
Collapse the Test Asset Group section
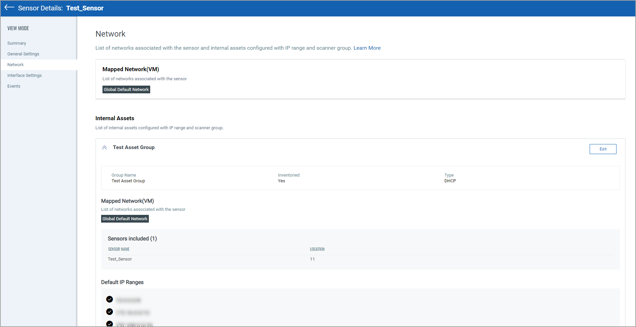coord(104,148)
